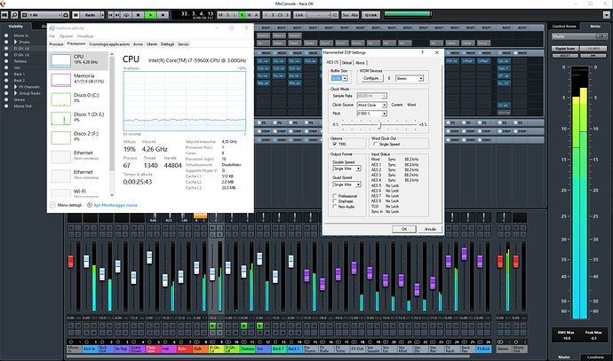Check the Single Speed option
Viewport: 613px width, 361px height.
coord(375,144)
